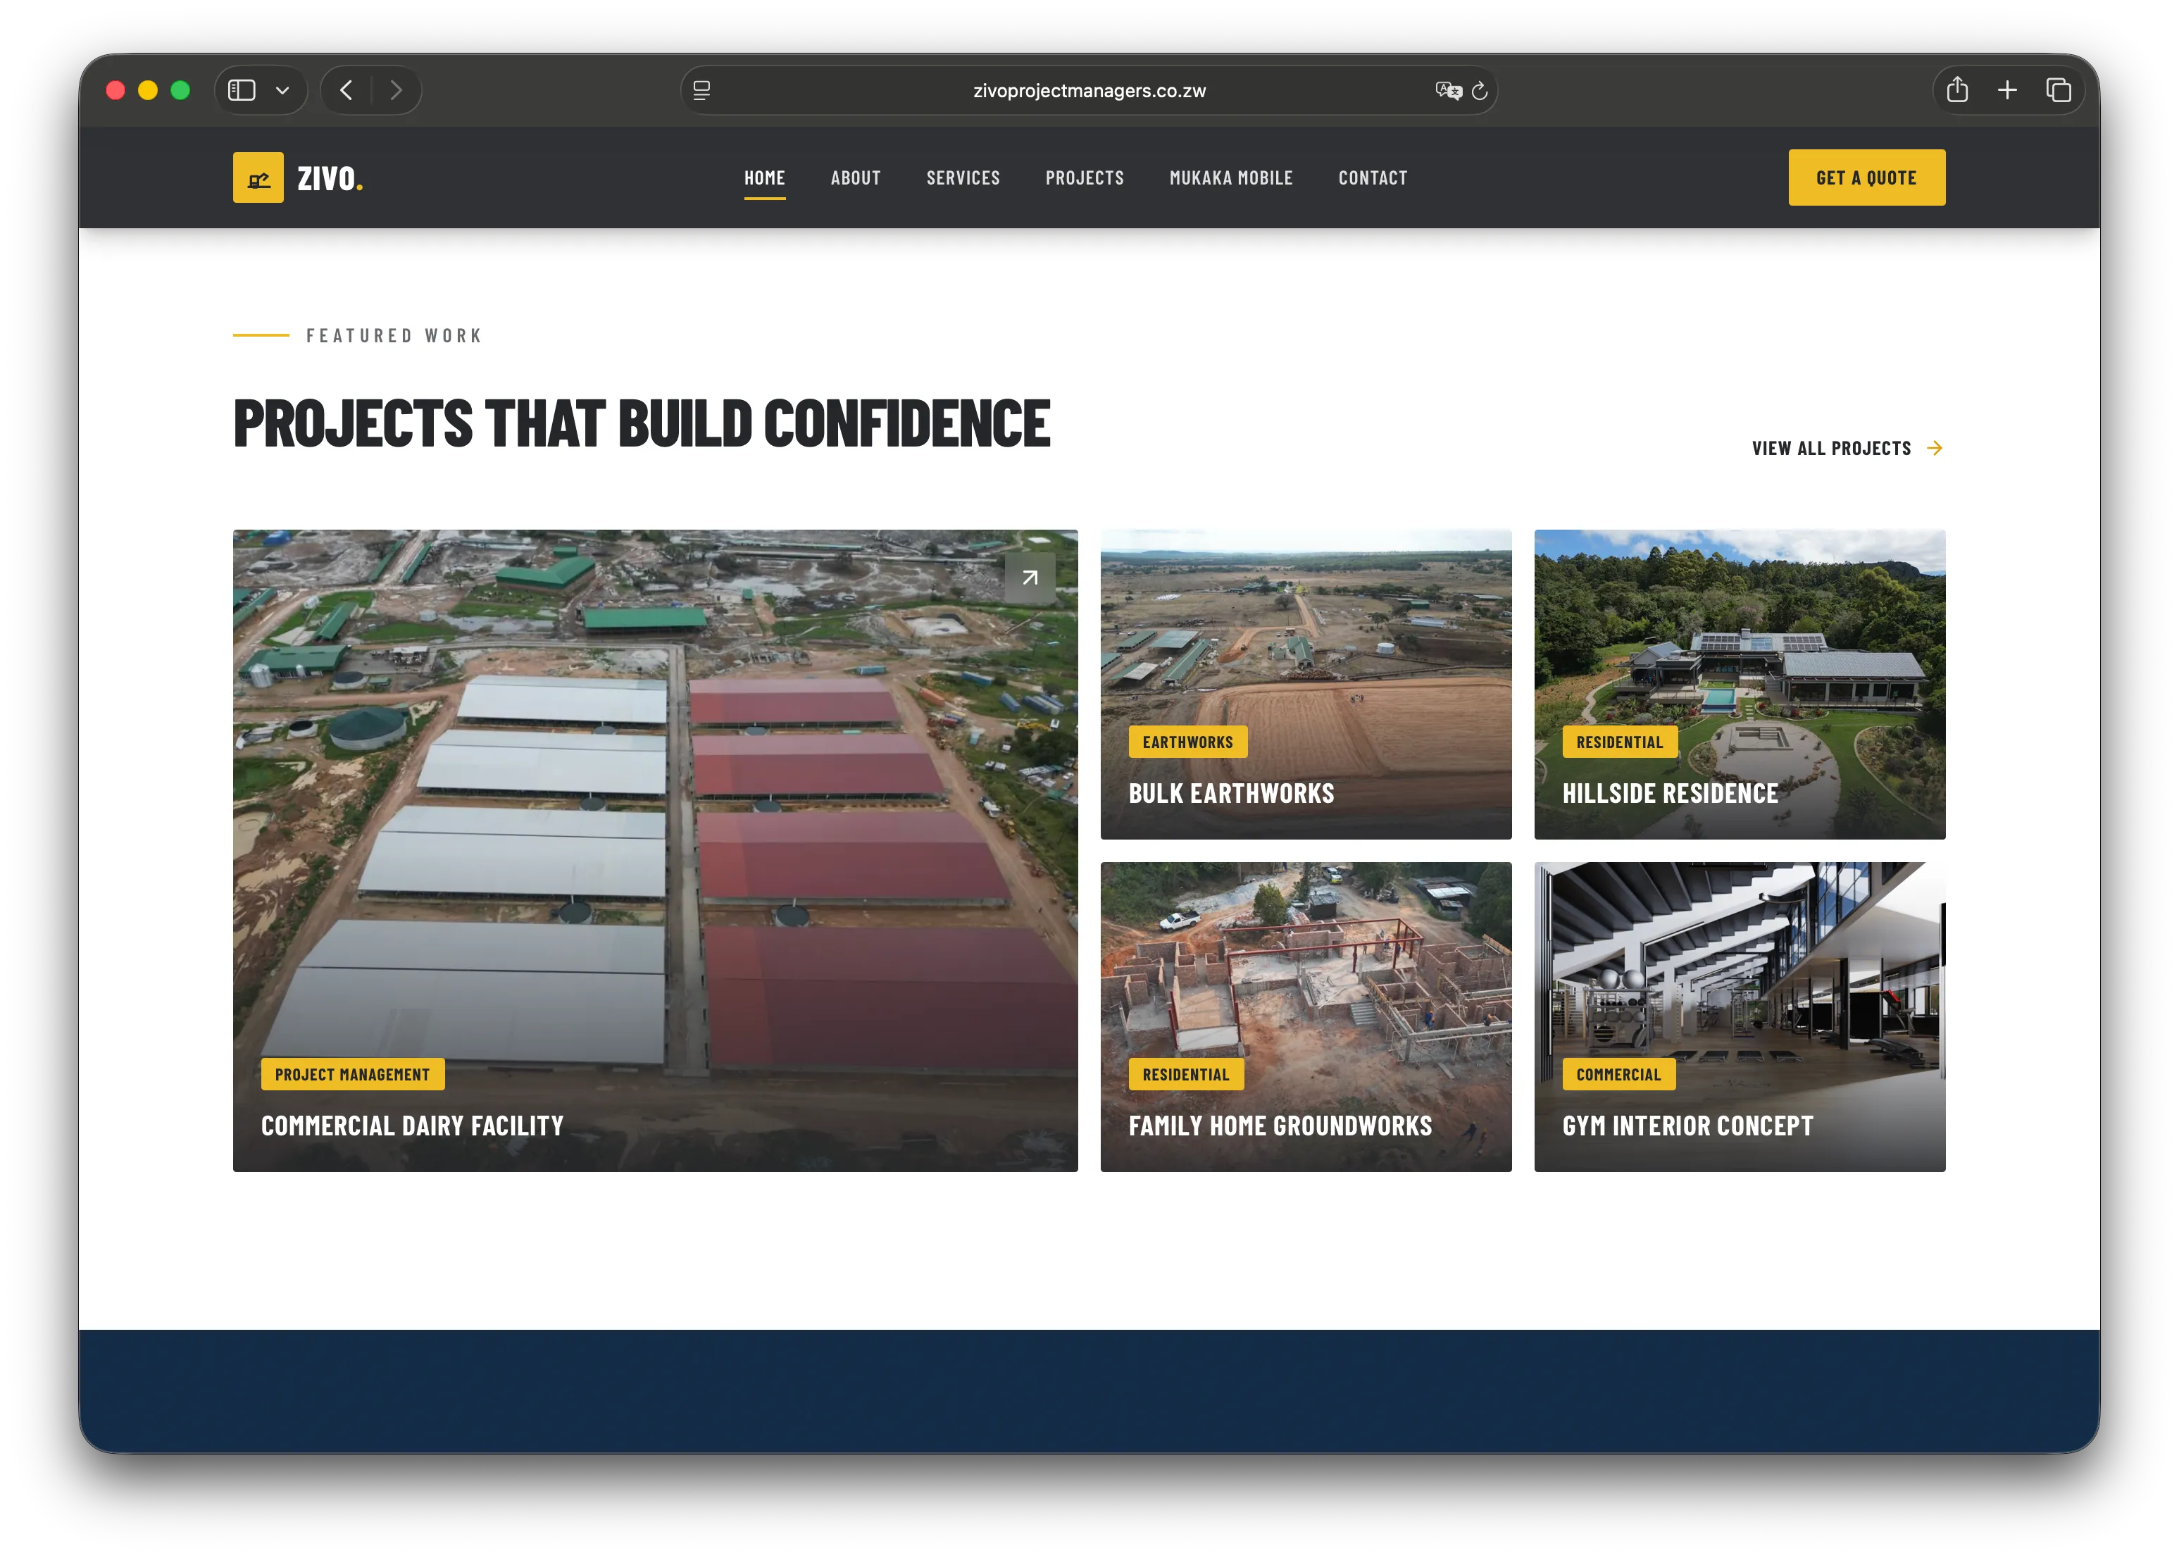This screenshot has width=2179, height=1558.
Task: Open the HOME nav item
Action: 764,177
